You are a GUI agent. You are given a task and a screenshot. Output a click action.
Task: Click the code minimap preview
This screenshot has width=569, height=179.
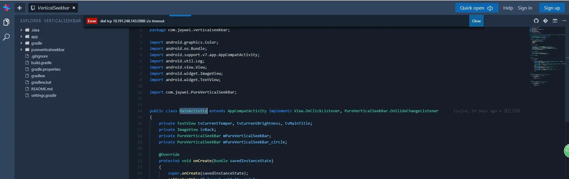(547, 57)
